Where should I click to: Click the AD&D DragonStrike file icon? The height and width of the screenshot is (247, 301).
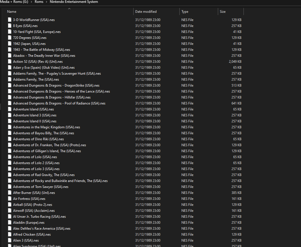tap(10, 85)
